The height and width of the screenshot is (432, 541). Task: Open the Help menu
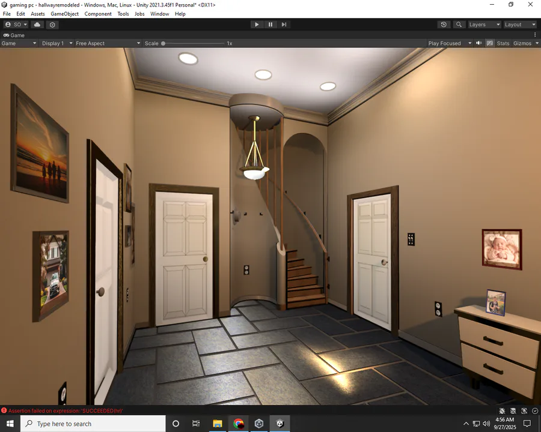click(x=180, y=14)
